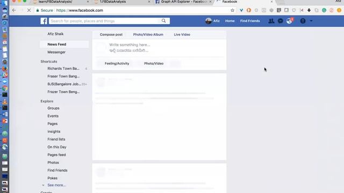The image size is (344, 193).
Task: Click Afiz profile picture in header
Action: pyautogui.click(x=209, y=21)
